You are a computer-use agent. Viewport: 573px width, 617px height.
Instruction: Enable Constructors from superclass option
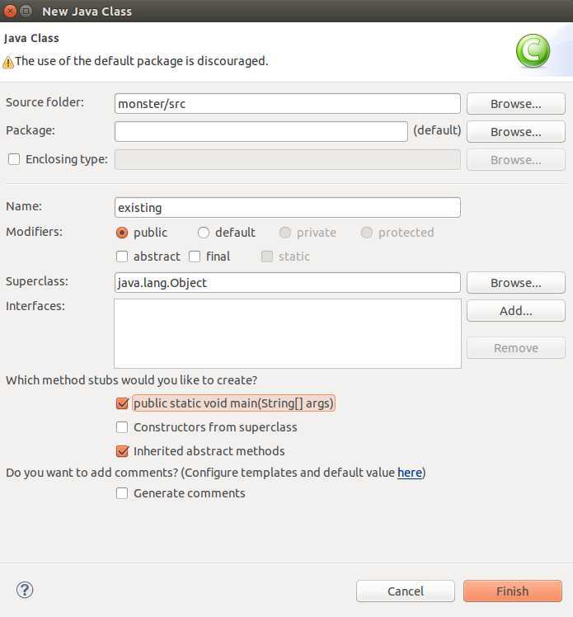tap(122, 427)
